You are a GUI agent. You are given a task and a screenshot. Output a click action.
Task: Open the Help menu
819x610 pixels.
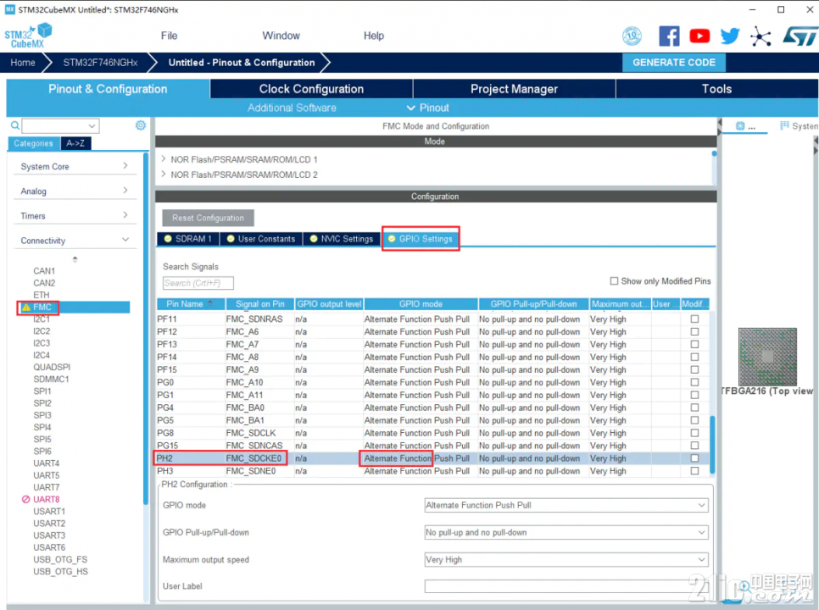374,36
